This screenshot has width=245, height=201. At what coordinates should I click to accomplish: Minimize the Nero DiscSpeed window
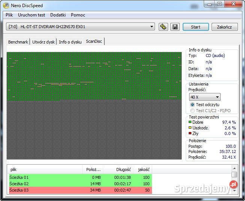tap(208, 4)
